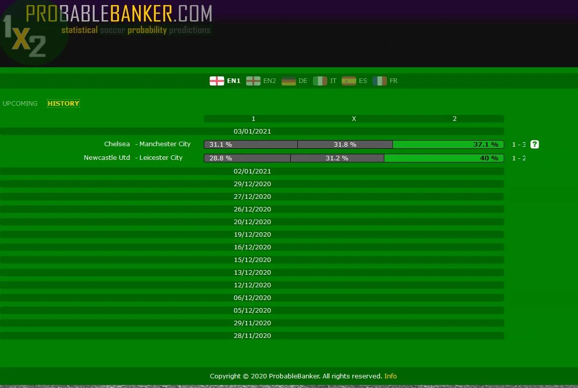
Task: Expand the 28/11/2020 date row
Action: click(x=252, y=336)
